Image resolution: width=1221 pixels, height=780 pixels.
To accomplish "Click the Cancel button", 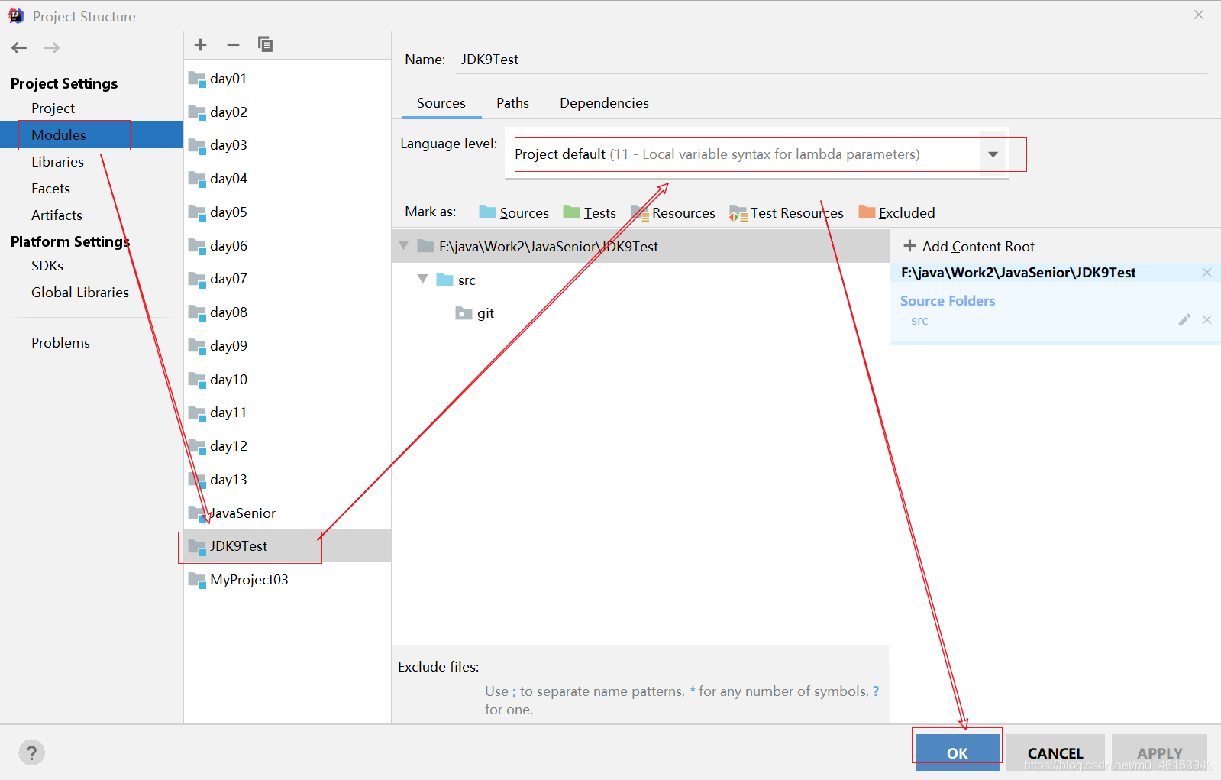I will coord(1055,752).
